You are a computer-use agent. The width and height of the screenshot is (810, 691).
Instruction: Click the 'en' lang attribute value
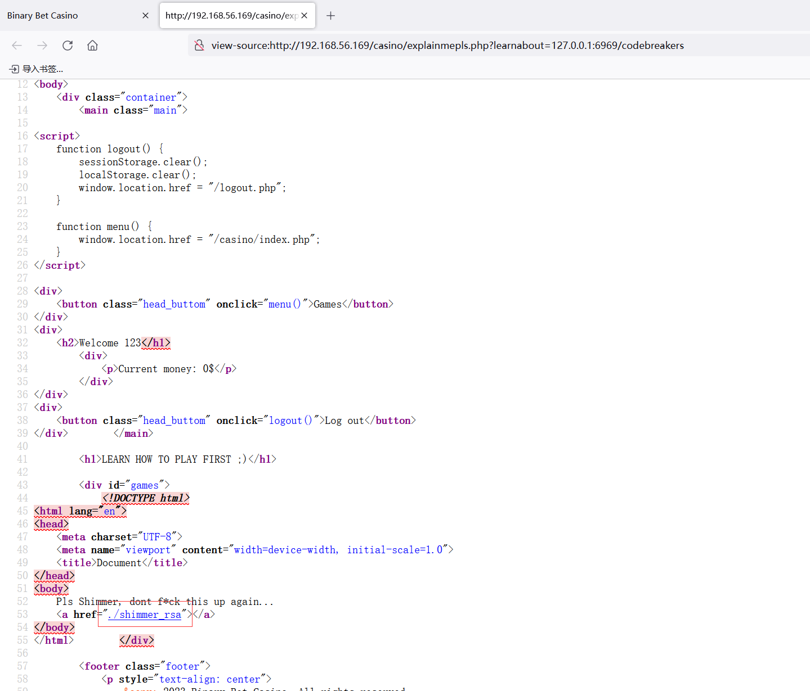tap(109, 511)
